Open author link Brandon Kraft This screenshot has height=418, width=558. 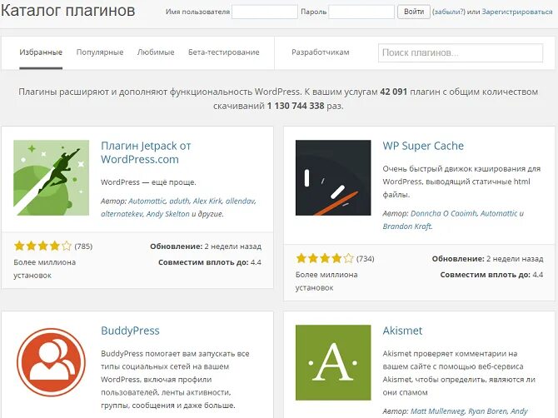[x=407, y=226]
